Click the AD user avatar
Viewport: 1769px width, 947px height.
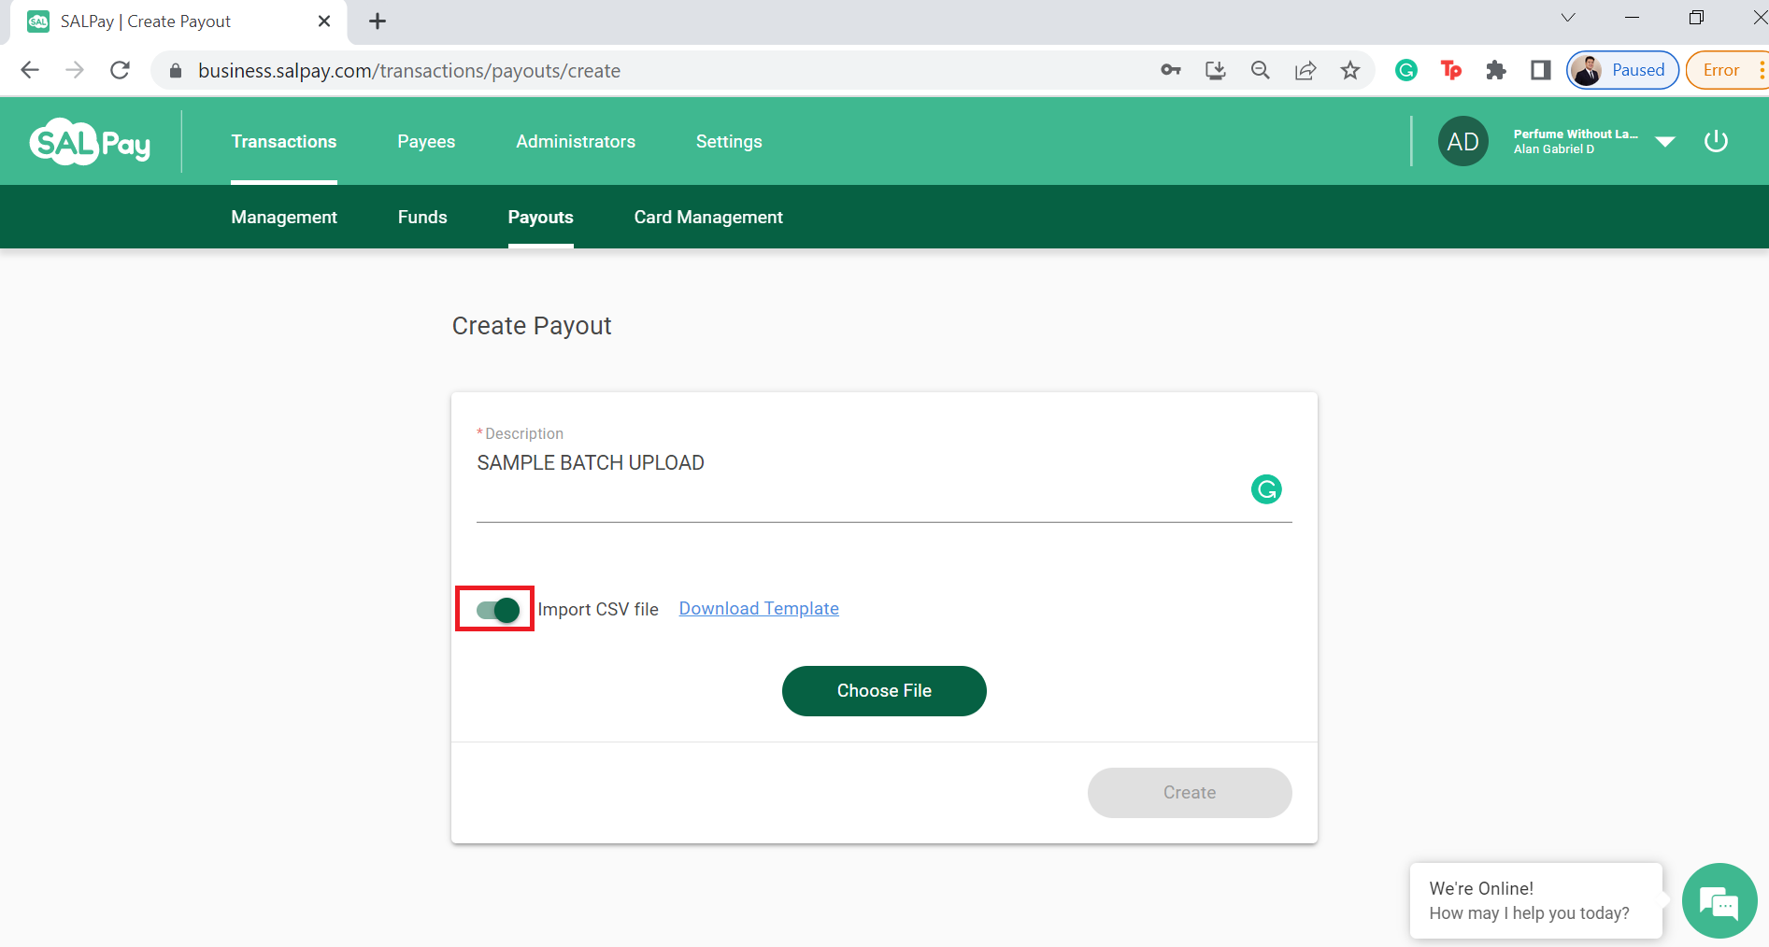pos(1462,141)
